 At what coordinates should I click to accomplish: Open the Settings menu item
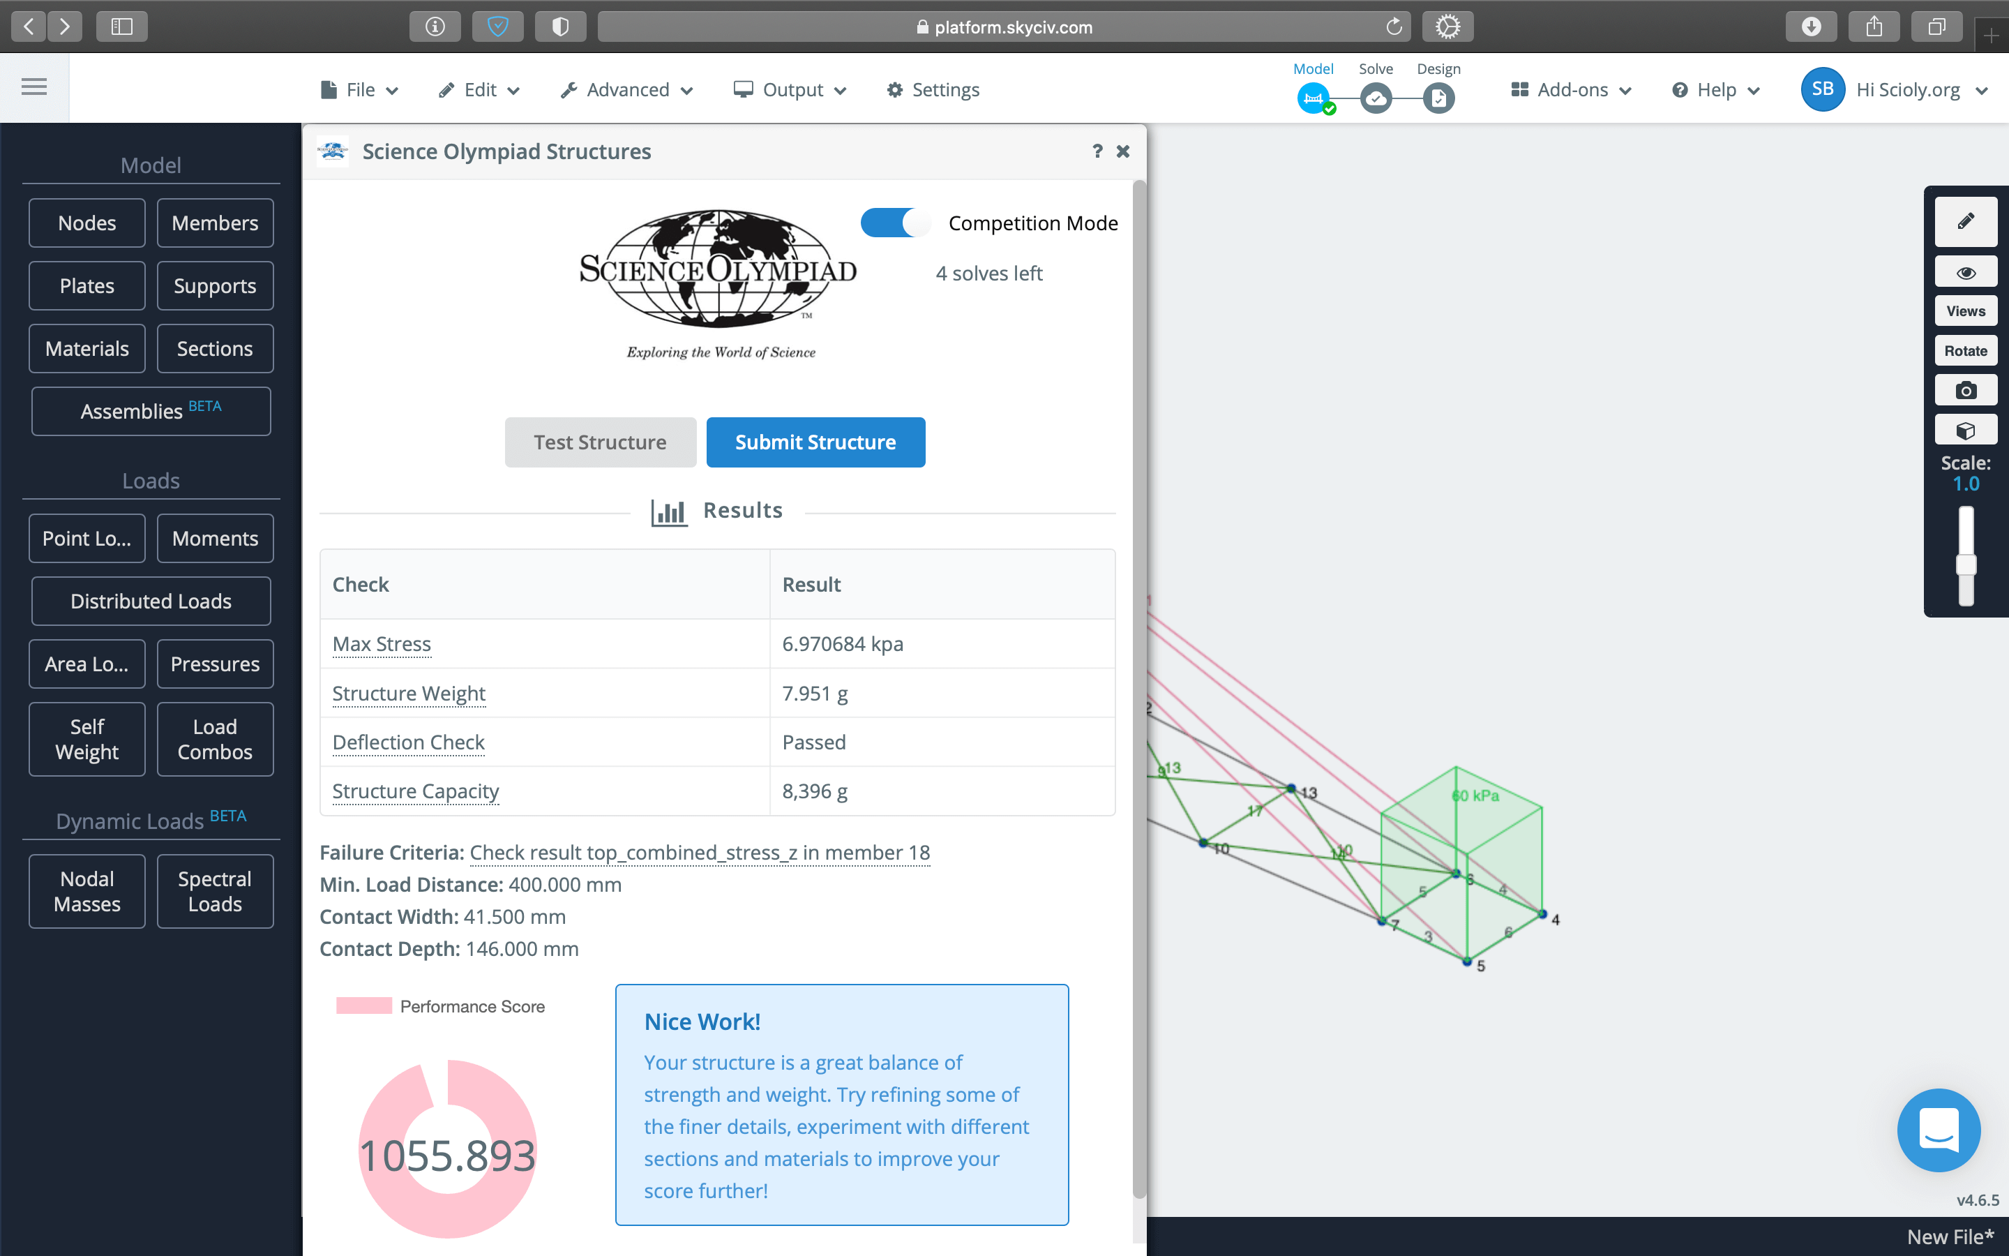click(x=933, y=90)
